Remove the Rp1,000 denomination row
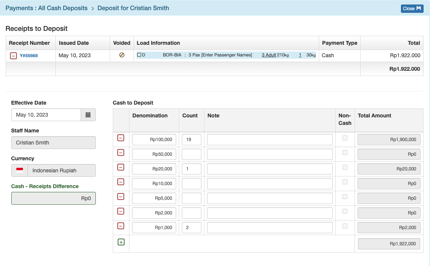This screenshot has width=430, height=266. [121, 226]
